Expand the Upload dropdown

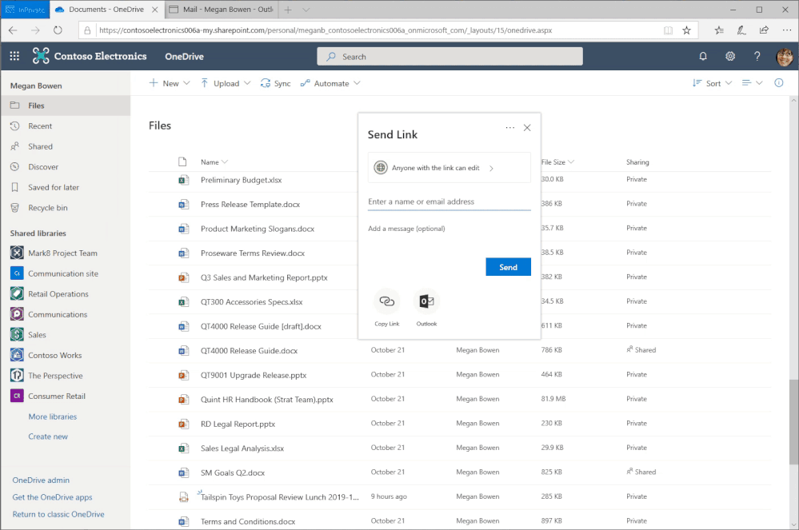coord(247,83)
